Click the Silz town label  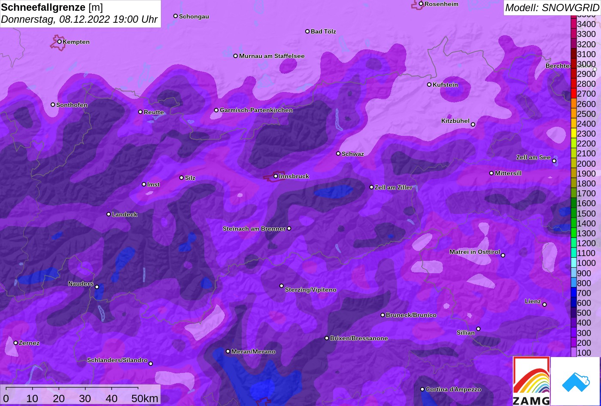pos(190,178)
